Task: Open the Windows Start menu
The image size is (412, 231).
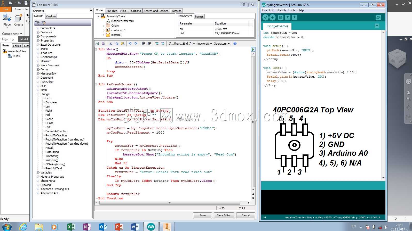Action: (x=6, y=227)
